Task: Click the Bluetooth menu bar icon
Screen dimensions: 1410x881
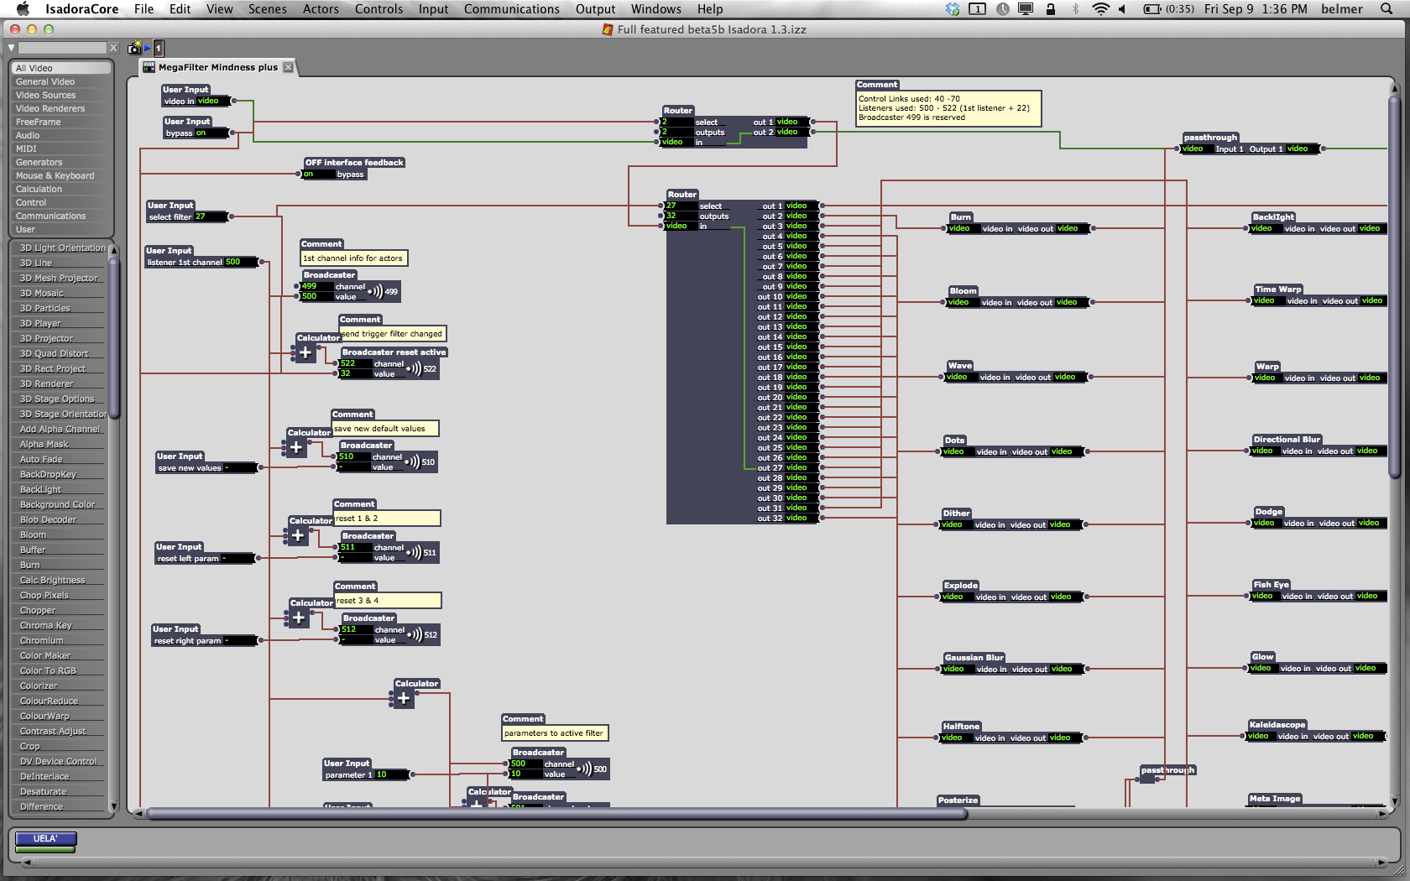Action: (x=1075, y=9)
